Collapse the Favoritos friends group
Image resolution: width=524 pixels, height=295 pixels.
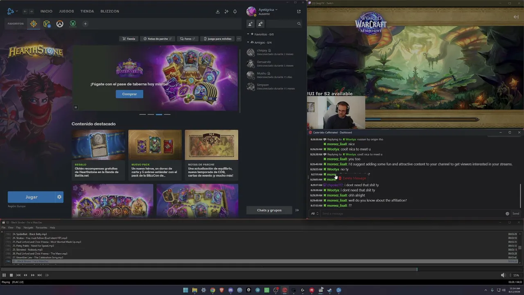[x=248, y=34]
